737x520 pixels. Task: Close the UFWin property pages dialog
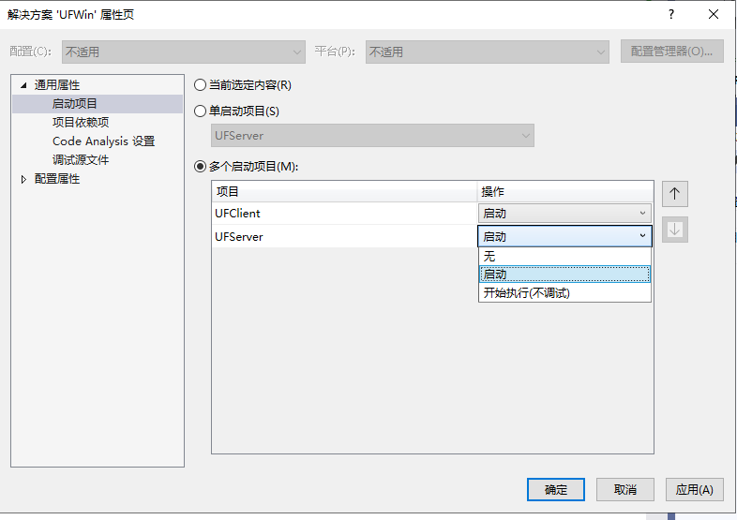coord(713,15)
